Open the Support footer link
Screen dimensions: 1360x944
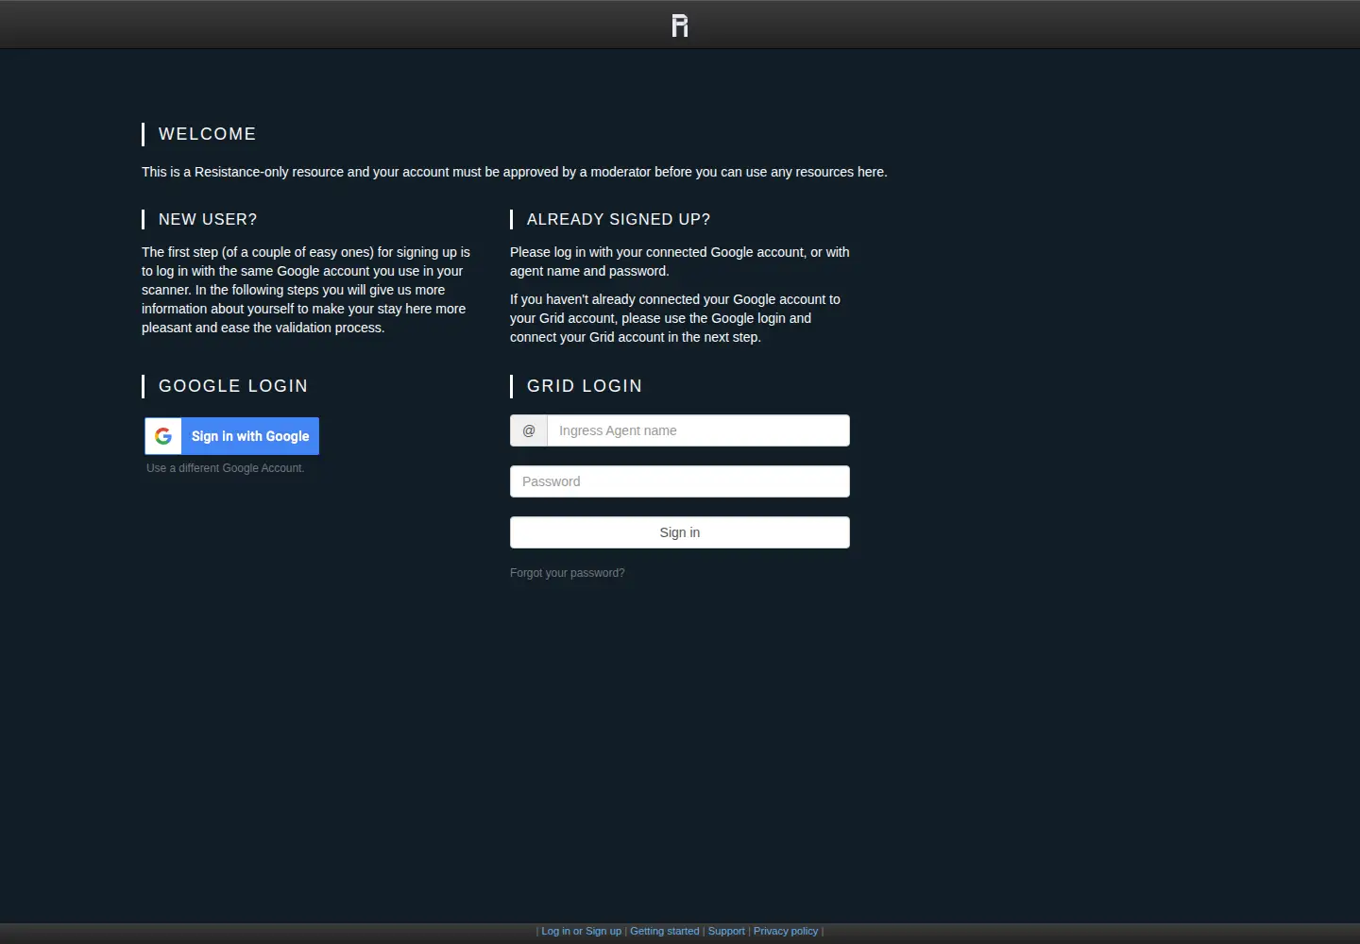click(726, 931)
